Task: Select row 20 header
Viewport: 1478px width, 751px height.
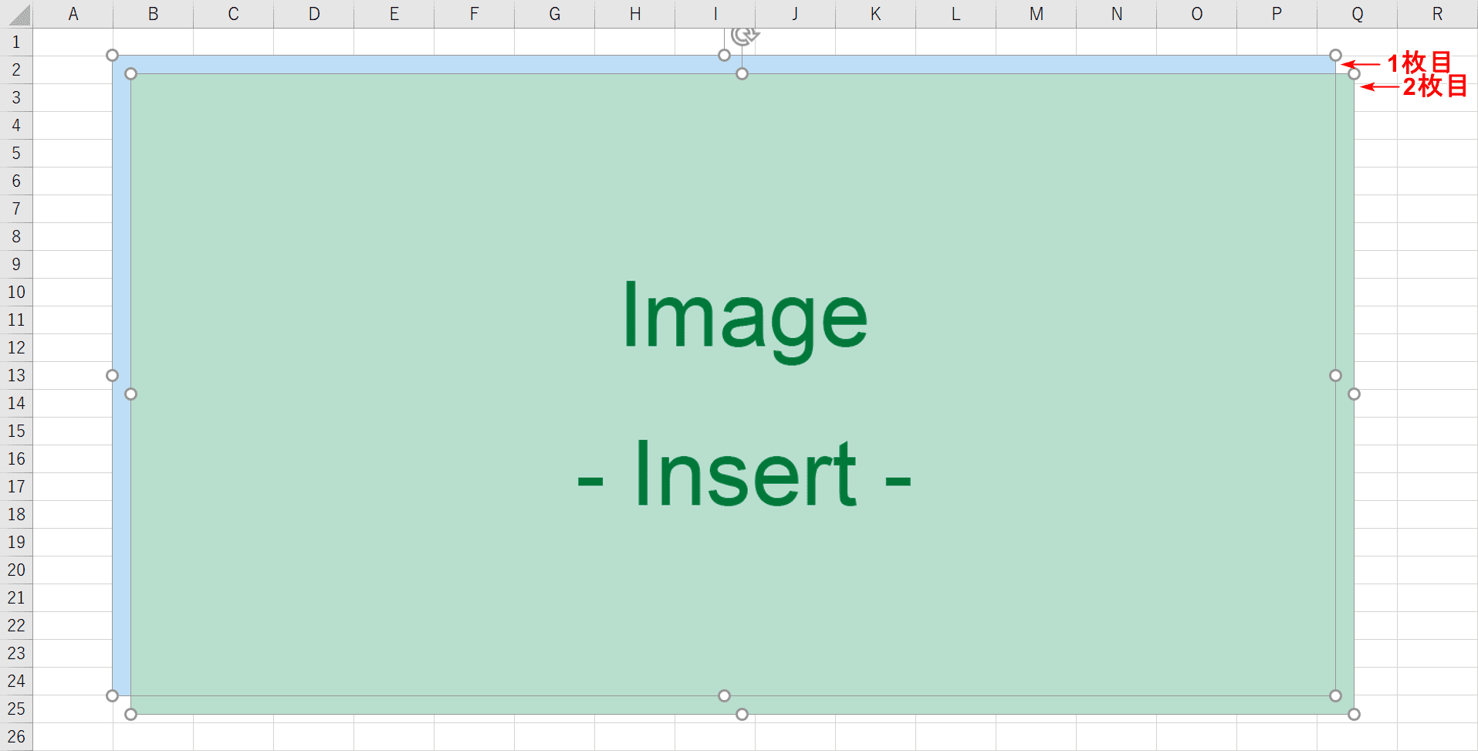Action: tap(16, 570)
